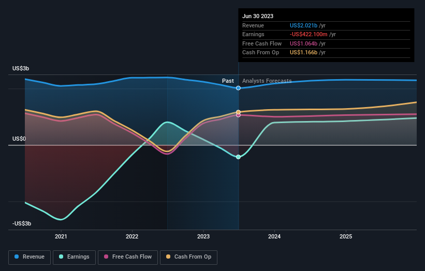Click the Earnings row label in tooltip
Viewport: 425px width, 271px height.
(x=253, y=34)
